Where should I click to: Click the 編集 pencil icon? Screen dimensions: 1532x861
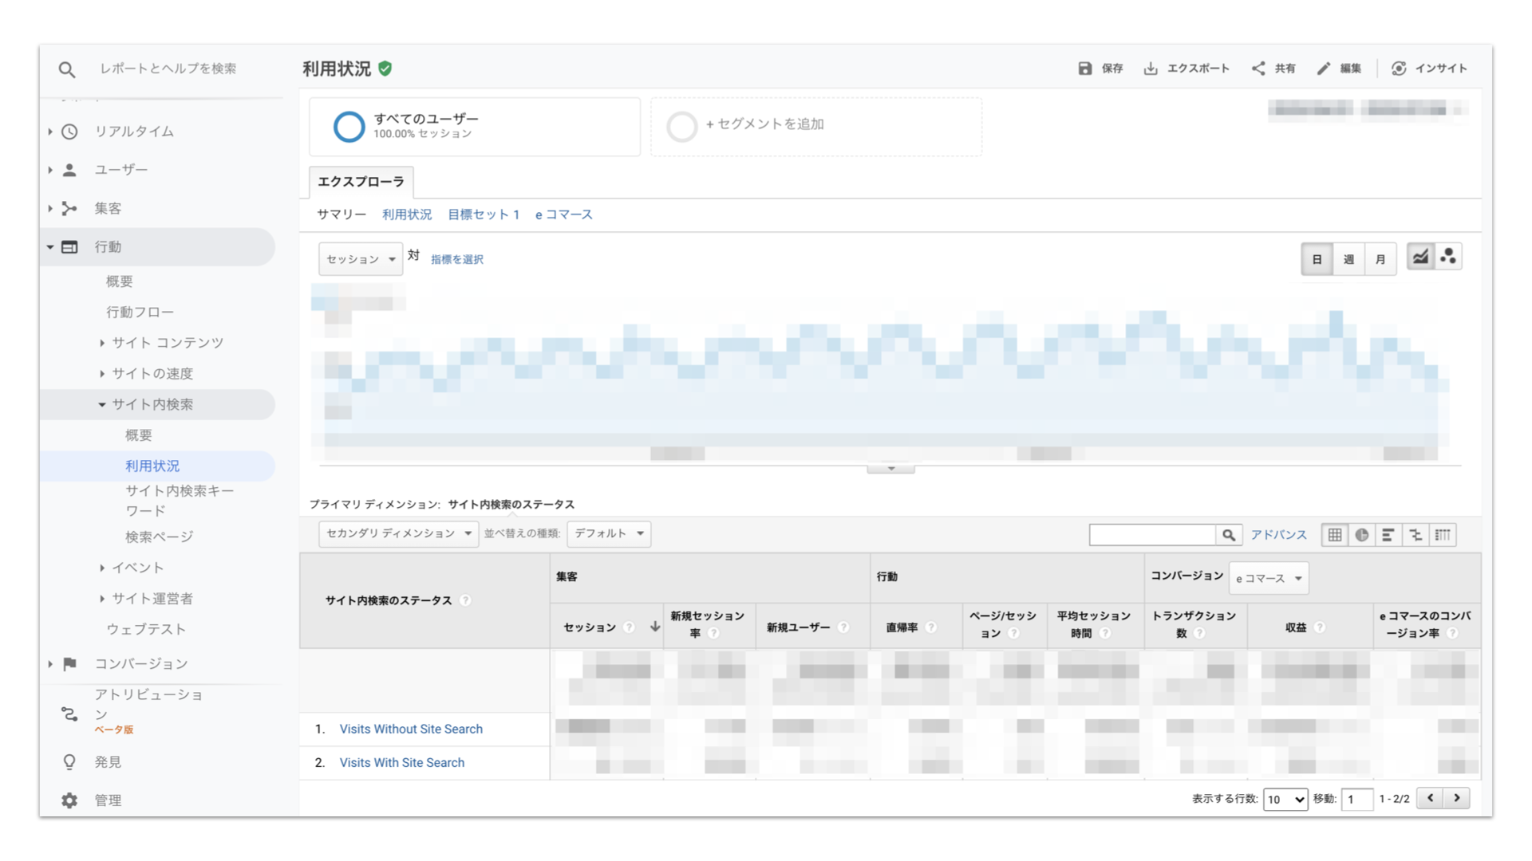pyautogui.click(x=1324, y=69)
